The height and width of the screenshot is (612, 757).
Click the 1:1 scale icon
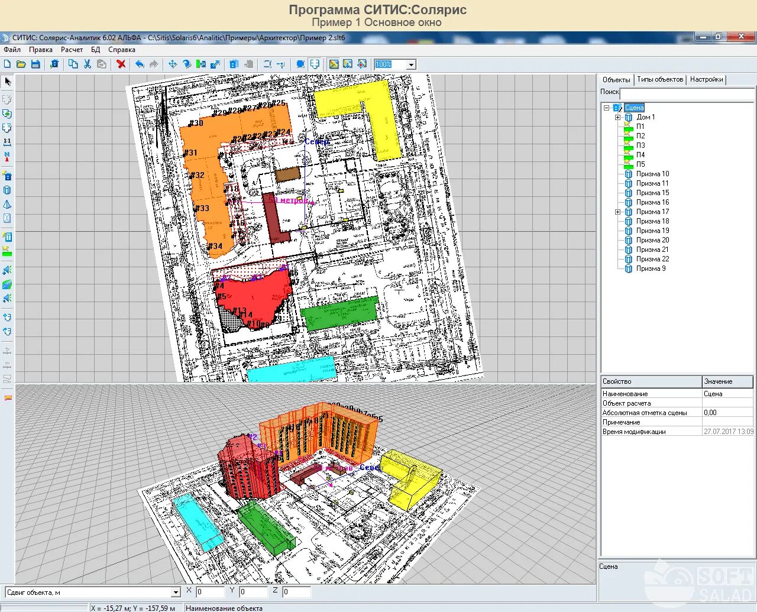pos(7,142)
